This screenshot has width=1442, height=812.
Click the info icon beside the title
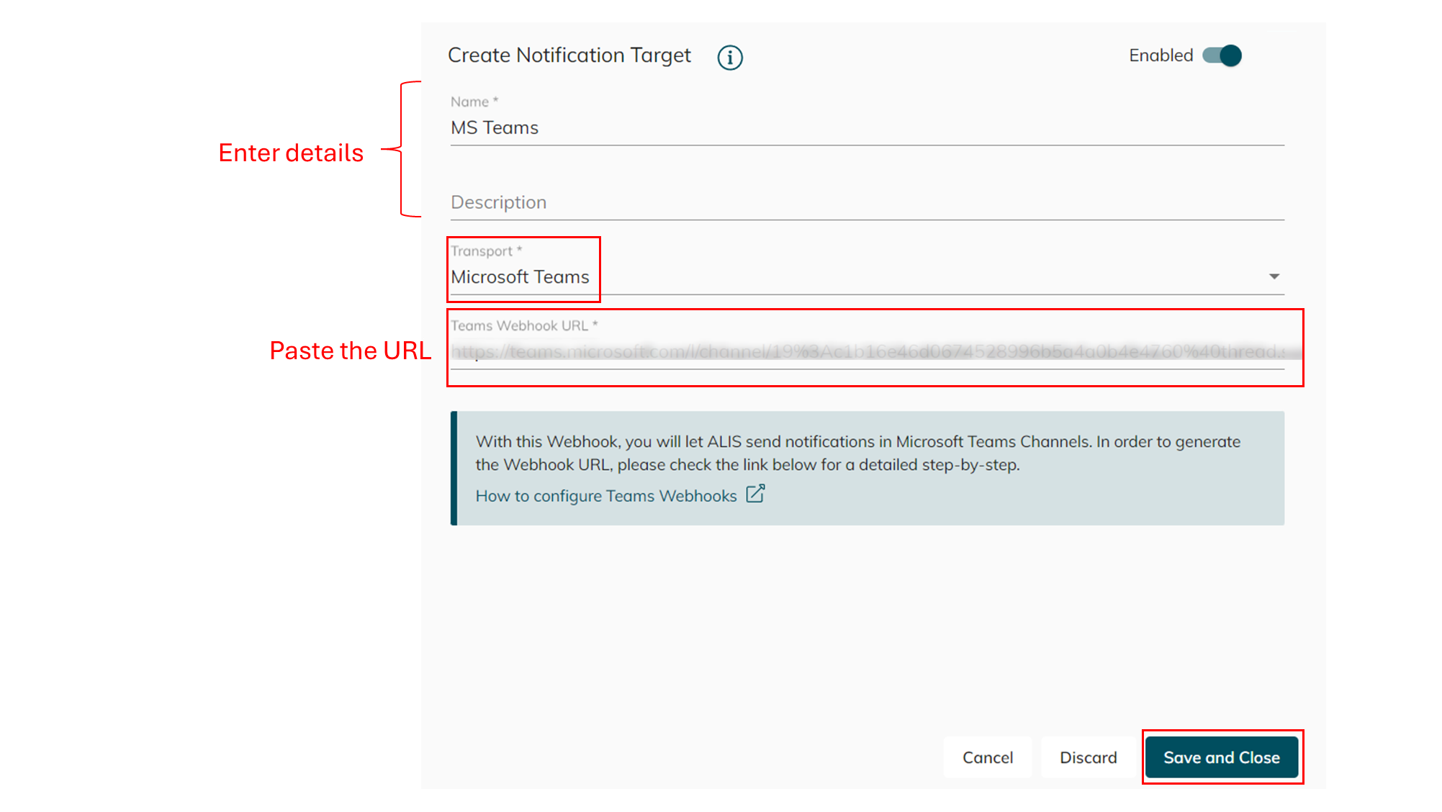click(x=729, y=57)
